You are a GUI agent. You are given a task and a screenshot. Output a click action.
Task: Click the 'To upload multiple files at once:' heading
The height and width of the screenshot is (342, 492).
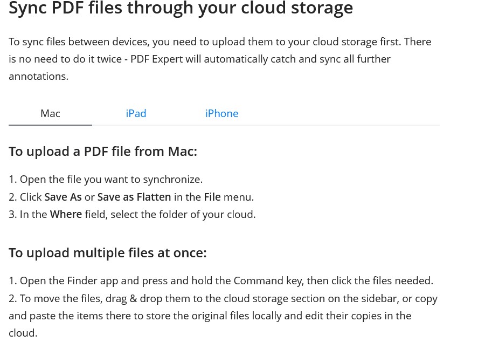pyautogui.click(x=108, y=253)
